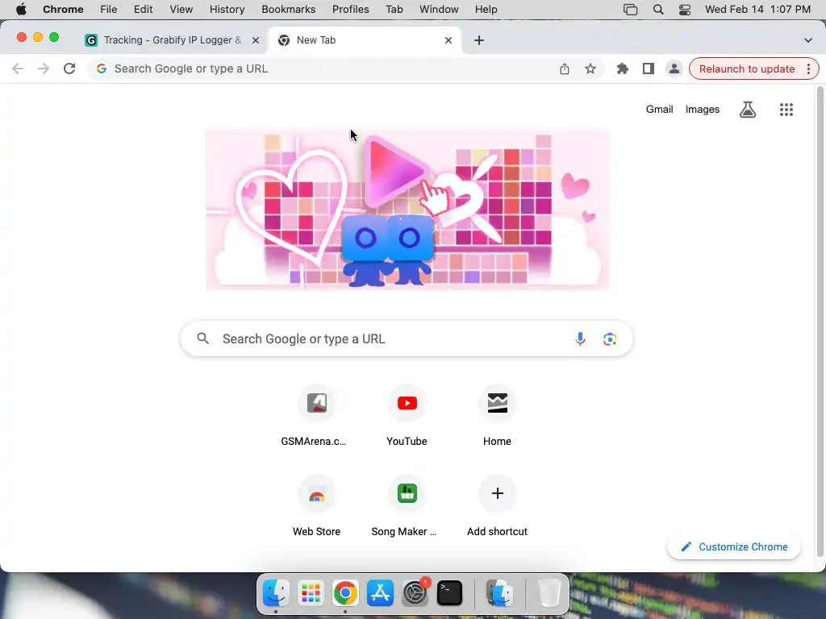Open the Chrome application menu
This screenshot has height=619, width=826.
click(63, 10)
